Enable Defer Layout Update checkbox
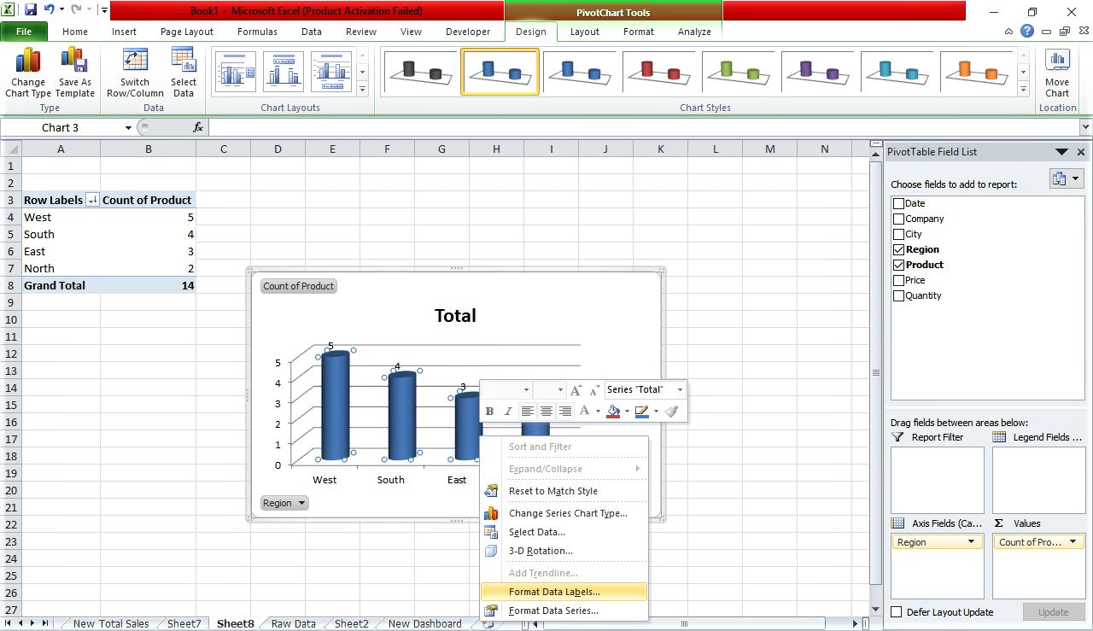Screen dimensions: 1093x631 coord(897,612)
